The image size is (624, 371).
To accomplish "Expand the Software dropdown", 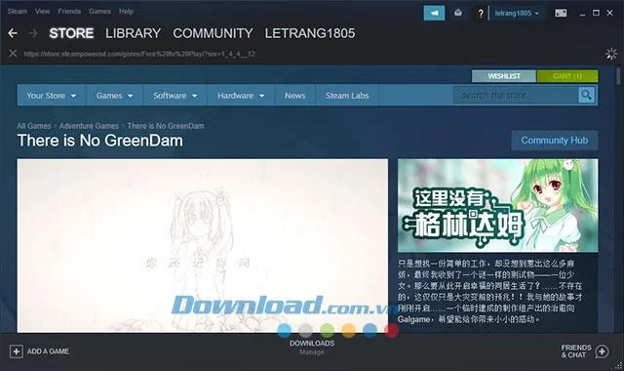I will [175, 96].
